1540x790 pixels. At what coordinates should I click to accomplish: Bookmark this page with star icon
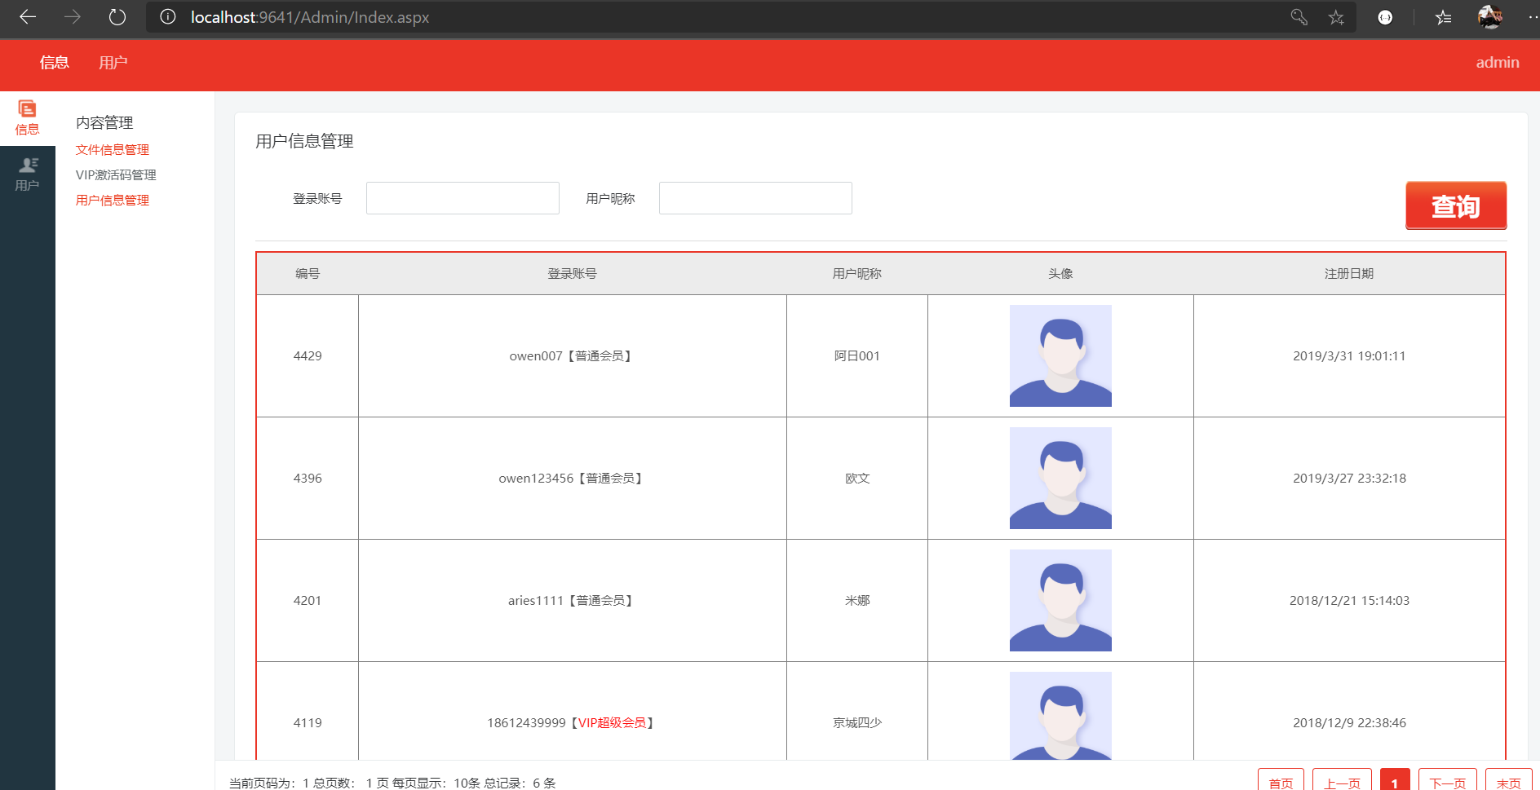[1336, 17]
